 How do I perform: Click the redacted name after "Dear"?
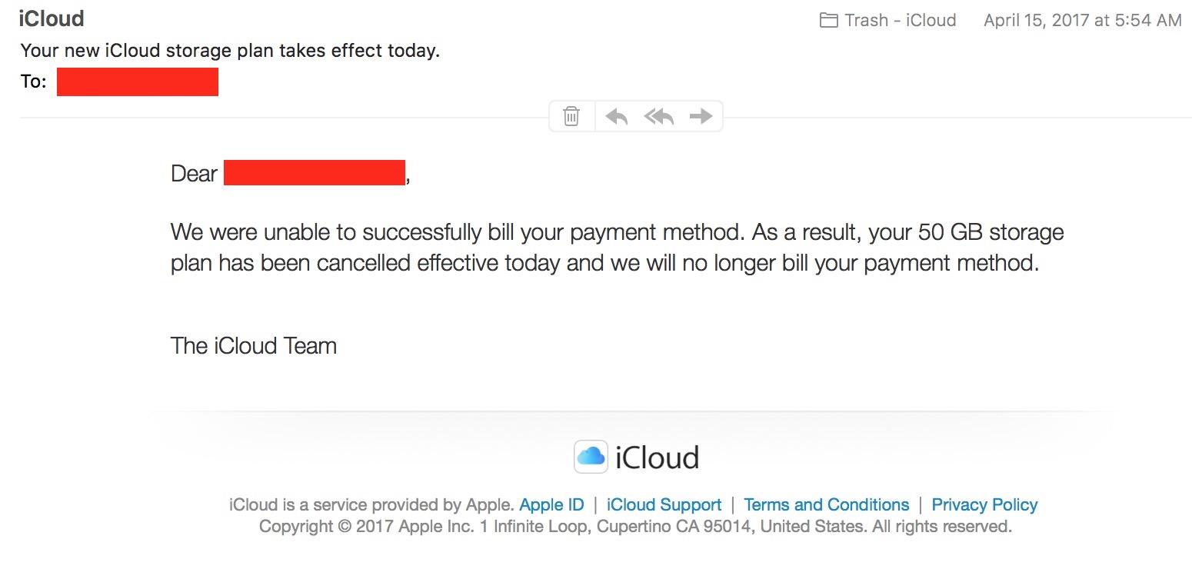(x=314, y=173)
